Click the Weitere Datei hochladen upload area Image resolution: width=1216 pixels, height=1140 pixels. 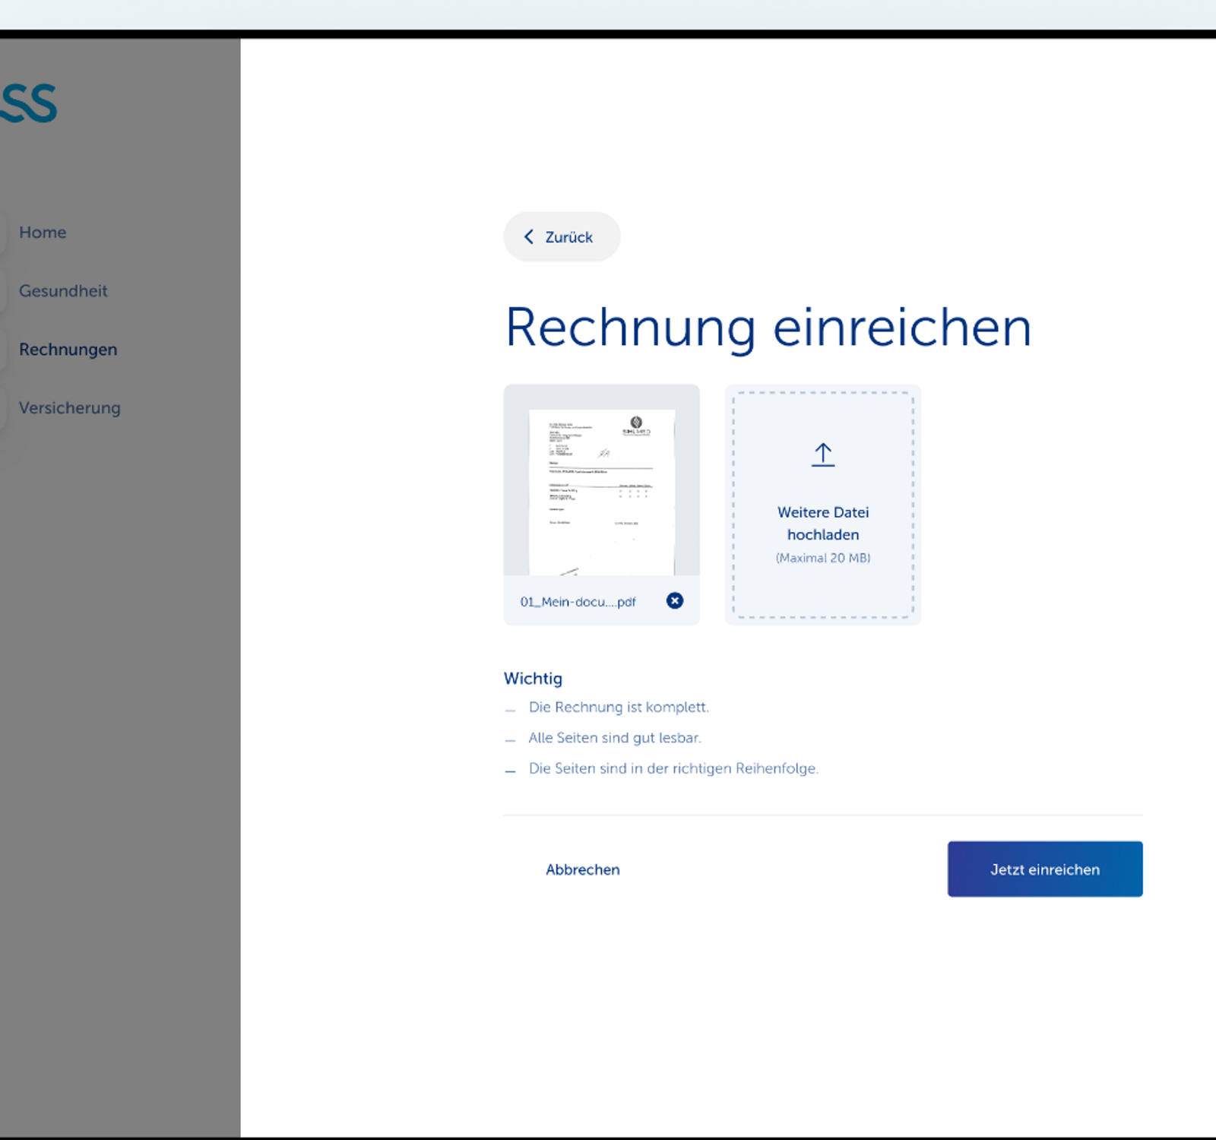pyautogui.click(x=822, y=504)
